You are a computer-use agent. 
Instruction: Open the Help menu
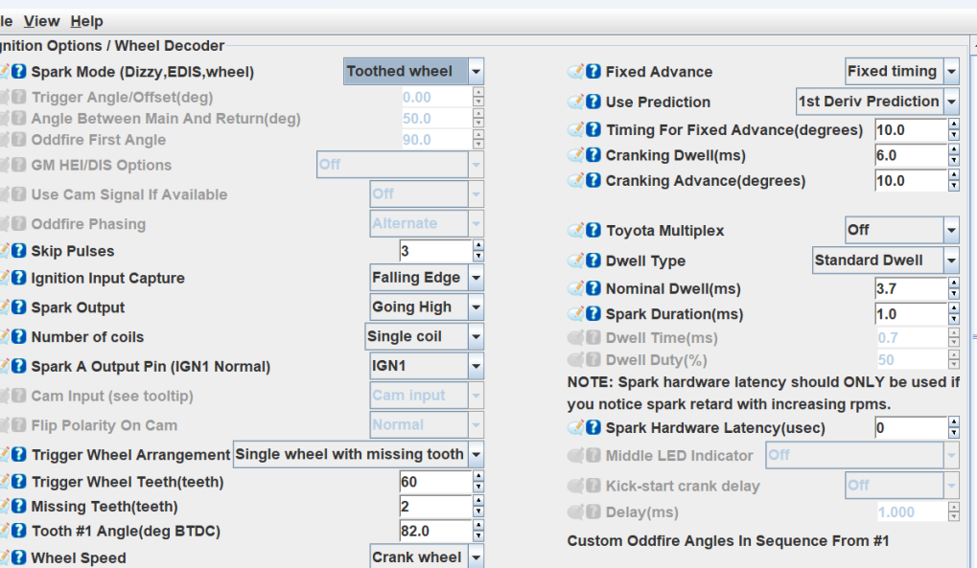coord(86,21)
